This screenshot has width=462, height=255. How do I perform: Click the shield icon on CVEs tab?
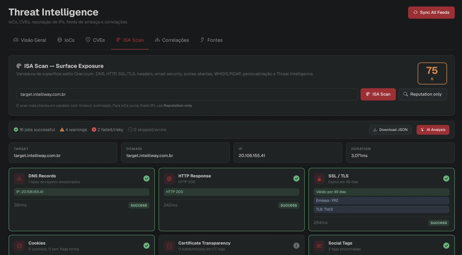88,40
